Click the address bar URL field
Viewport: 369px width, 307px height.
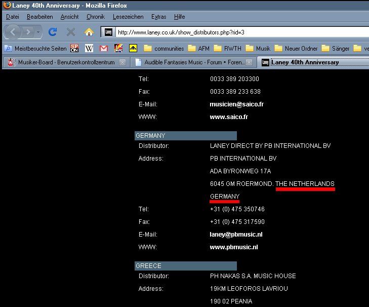[242, 32]
